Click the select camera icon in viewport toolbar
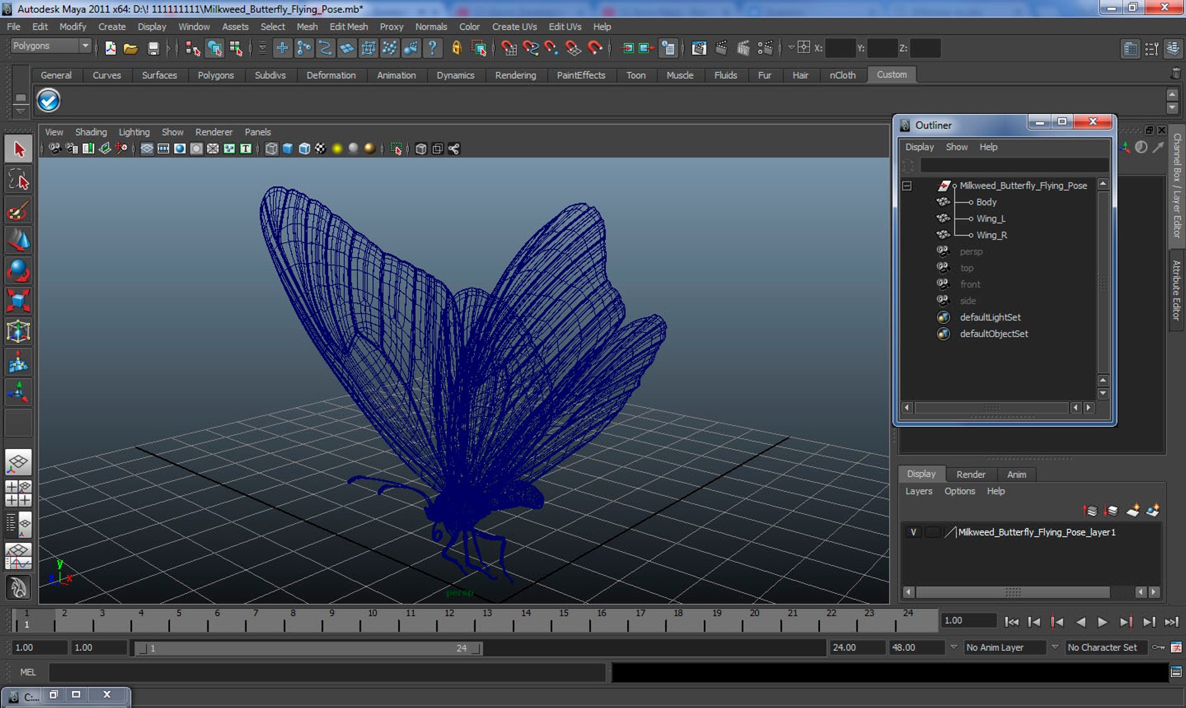Screen dimensions: 1186x708 [x=55, y=149]
